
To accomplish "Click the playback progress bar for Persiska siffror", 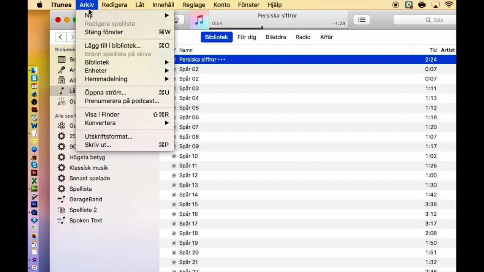I will pos(278,28).
